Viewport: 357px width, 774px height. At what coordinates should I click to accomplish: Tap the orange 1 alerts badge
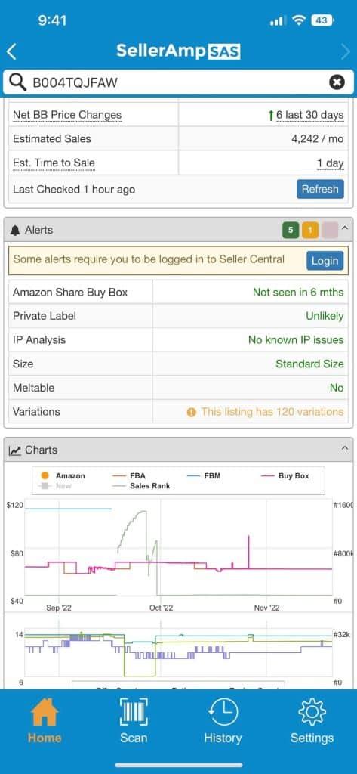click(x=310, y=230)
